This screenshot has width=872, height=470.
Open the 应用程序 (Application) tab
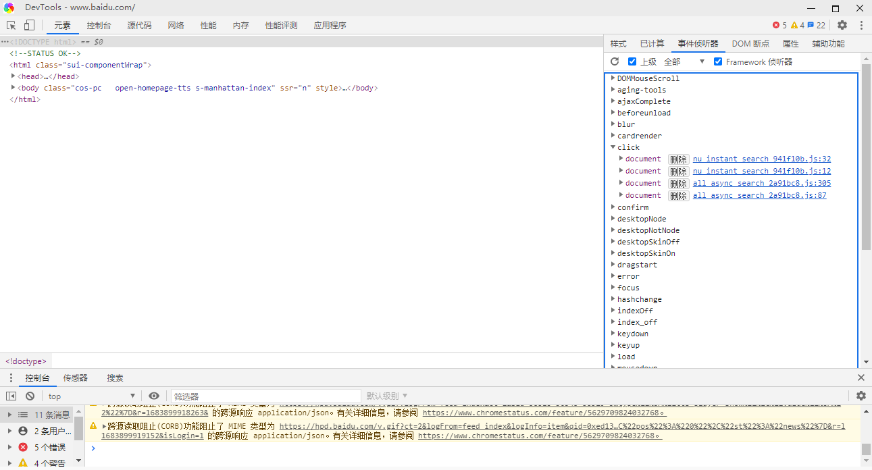[x=330, y=25]
